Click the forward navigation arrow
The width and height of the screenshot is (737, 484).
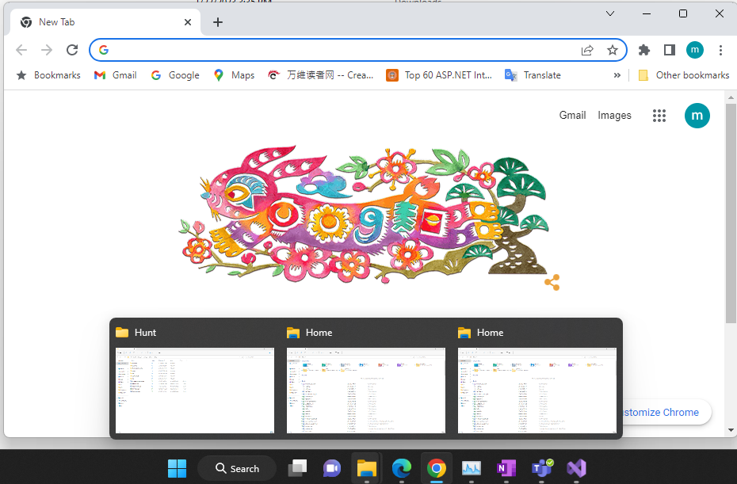click(47, 50)
